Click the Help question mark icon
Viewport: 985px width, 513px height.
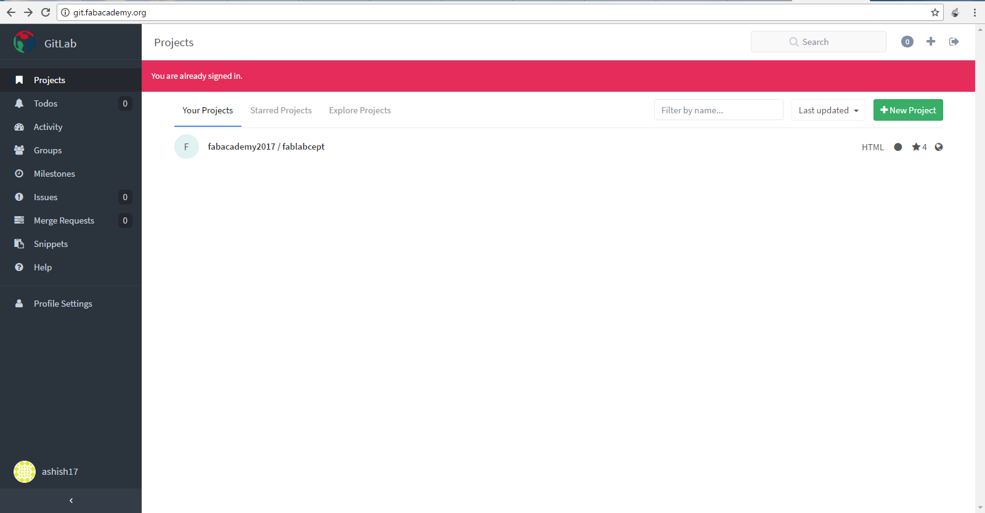(x=19, y=267)
